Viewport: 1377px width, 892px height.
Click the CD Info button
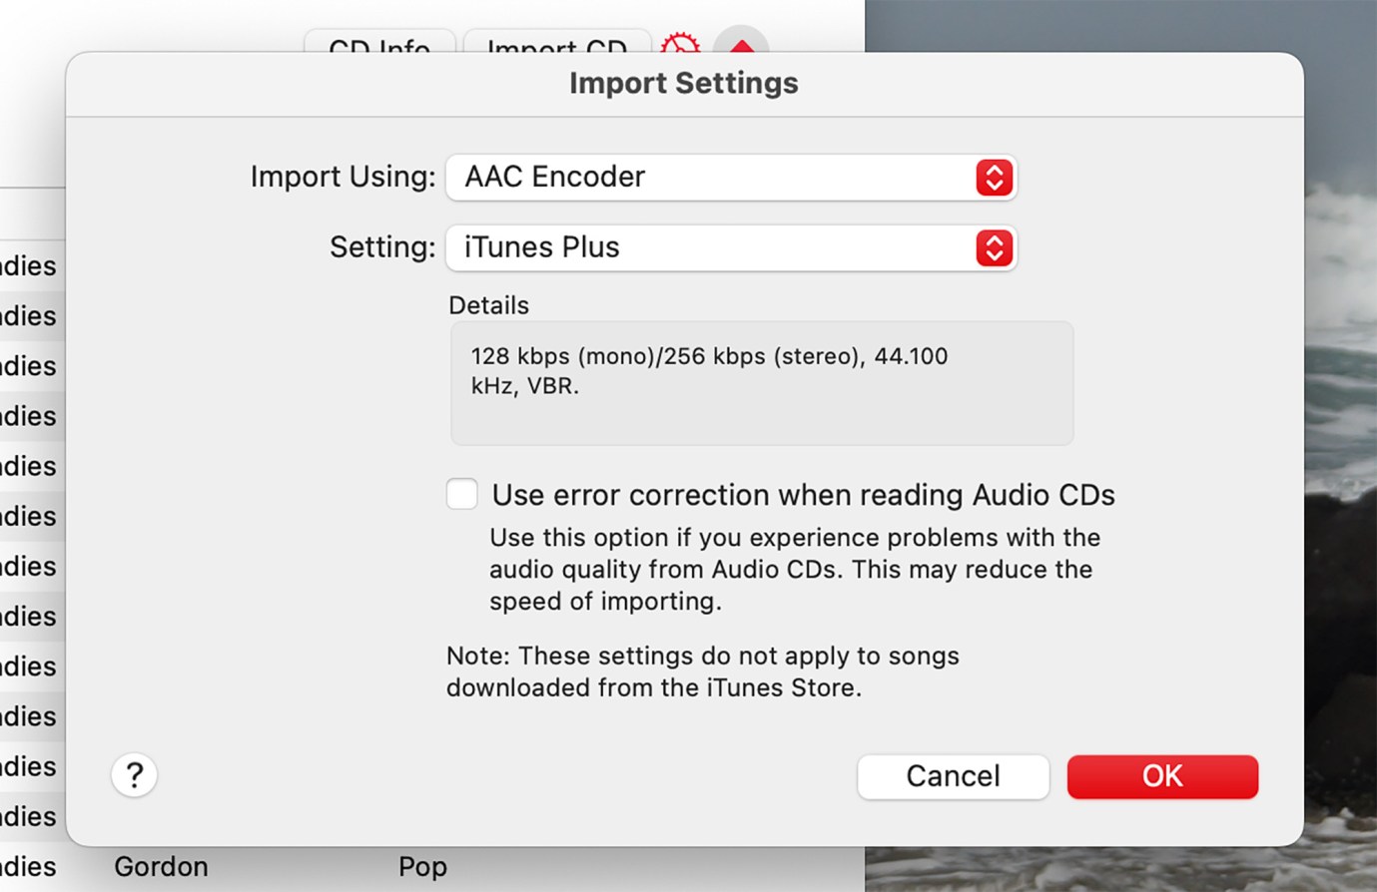point(379,44)
